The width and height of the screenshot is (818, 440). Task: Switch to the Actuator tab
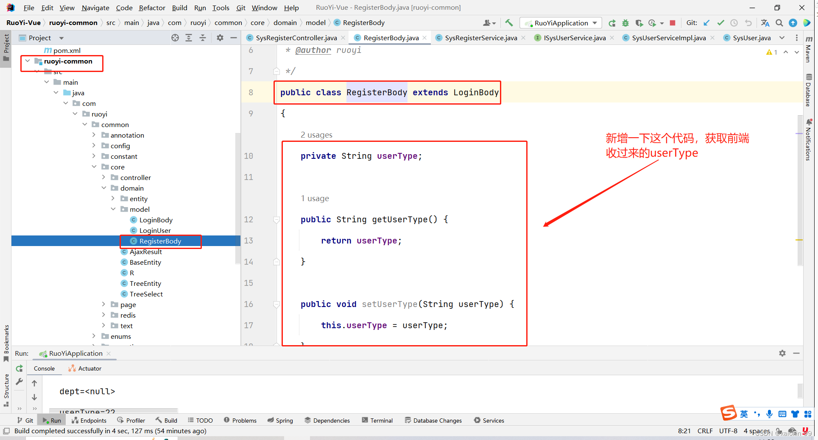[85, 368]
